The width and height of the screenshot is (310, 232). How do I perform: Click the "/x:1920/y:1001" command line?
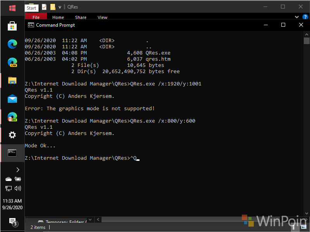coord(113,84)
